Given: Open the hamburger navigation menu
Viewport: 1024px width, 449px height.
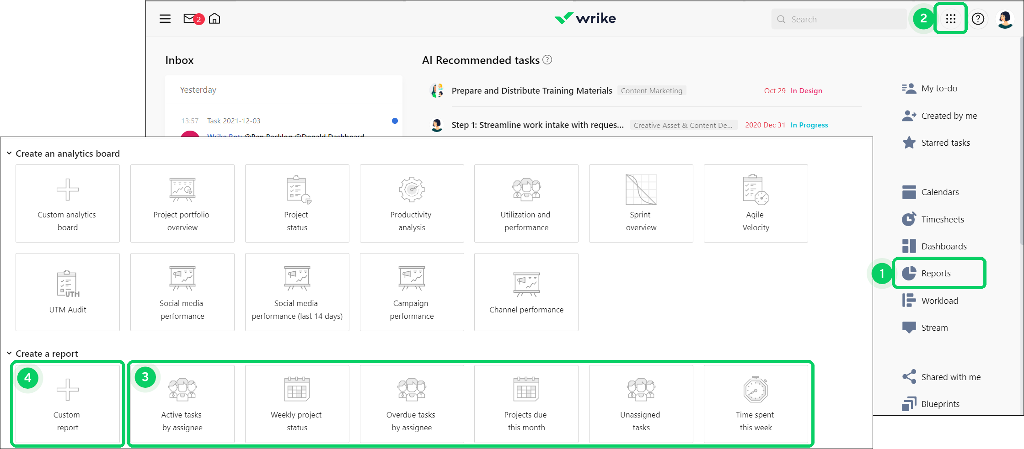Looking at the screenshot, I should coord(165,19).
